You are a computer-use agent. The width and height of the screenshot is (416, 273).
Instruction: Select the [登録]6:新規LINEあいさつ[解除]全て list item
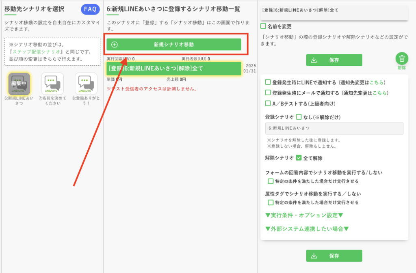coord(174,68)
